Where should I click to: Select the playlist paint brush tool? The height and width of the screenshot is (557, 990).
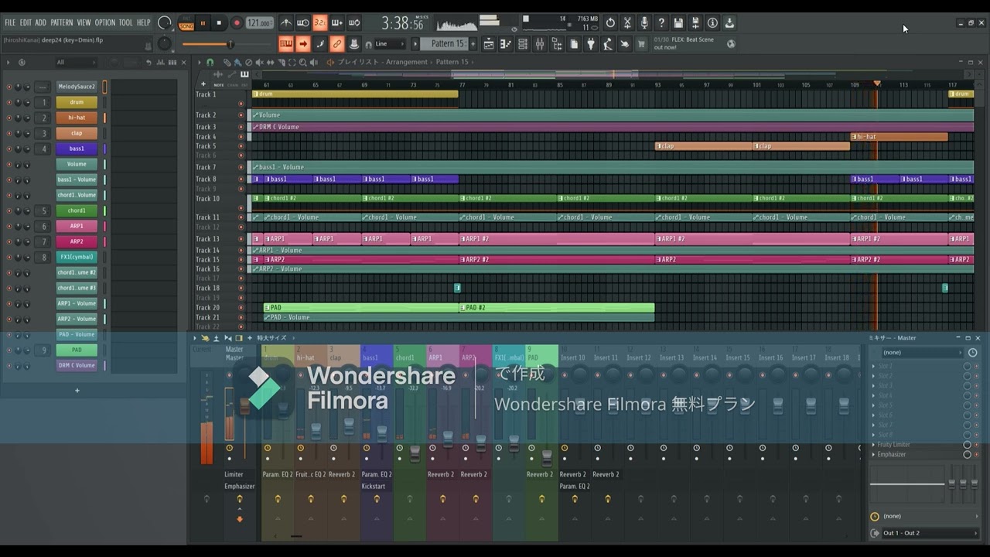[x=237, y=62]
